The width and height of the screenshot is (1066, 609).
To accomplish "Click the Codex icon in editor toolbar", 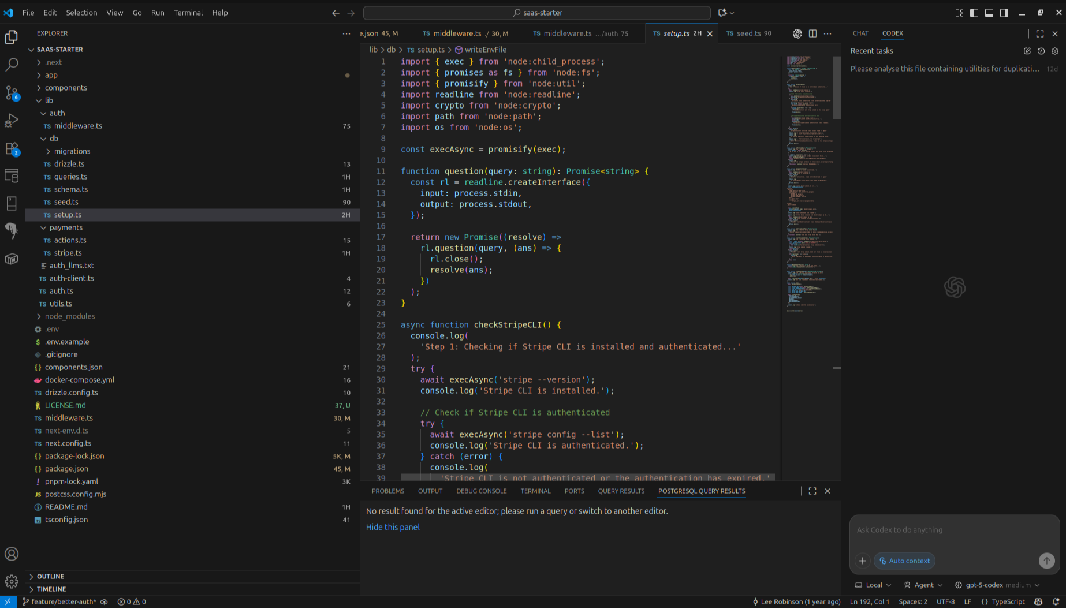I will [797, 33].
